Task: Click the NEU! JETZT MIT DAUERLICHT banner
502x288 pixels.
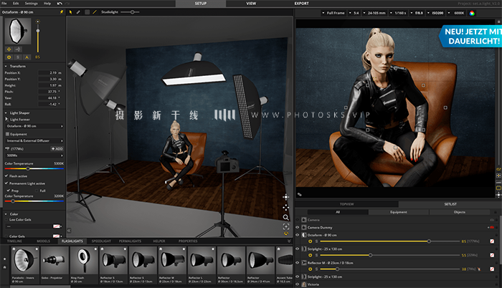Action: pos(471,36)
